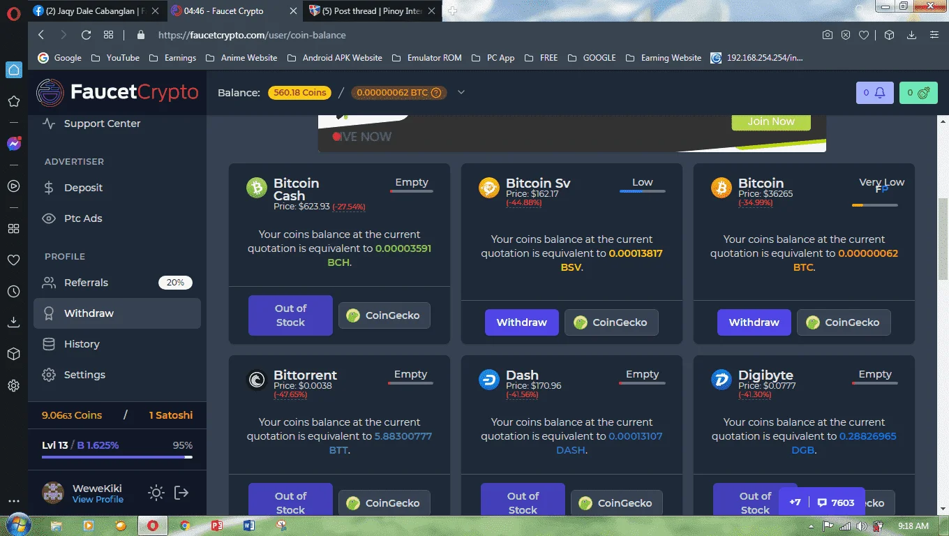The width and height of the screenshot is (949, 536).
Task: Click Bitcoin Sv Low stock indicator bar
Action: pyautogui.click(x=642, y=191)
